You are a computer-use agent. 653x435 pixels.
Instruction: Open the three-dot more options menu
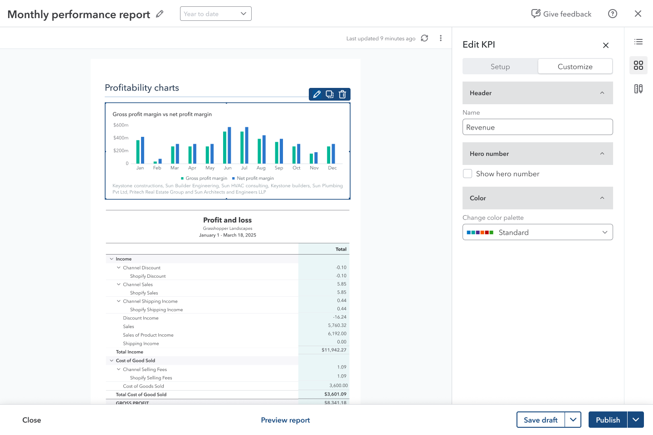tap(441, 38)
